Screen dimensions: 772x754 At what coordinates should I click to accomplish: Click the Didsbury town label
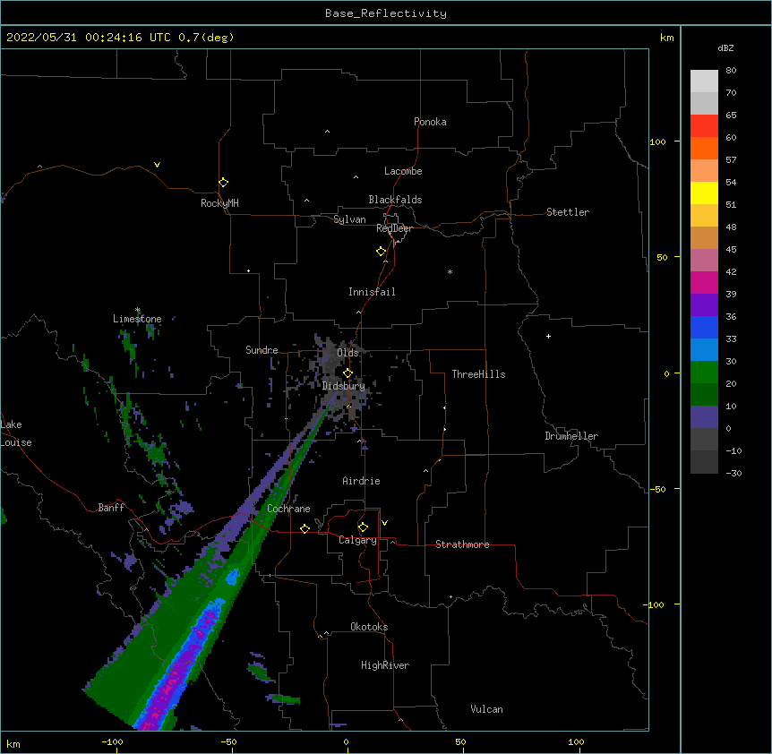(343, 386)
